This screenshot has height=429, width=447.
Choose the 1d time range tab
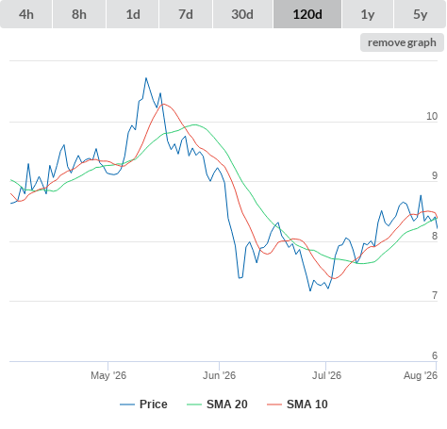[x=133, y=14]
